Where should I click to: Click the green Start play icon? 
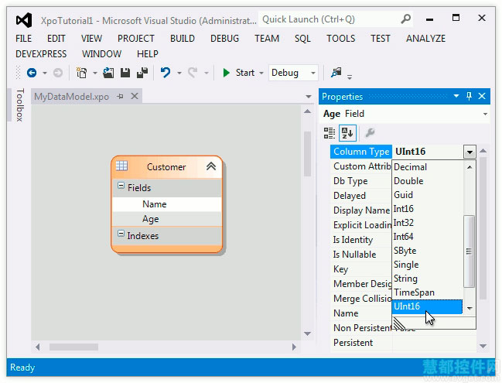[226, 73]
